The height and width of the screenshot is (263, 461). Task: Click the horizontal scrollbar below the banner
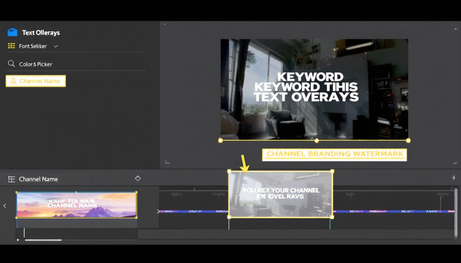(x=43, y=240)
